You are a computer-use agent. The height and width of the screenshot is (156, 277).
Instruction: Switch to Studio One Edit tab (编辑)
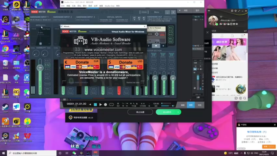[x=183, y=105]
